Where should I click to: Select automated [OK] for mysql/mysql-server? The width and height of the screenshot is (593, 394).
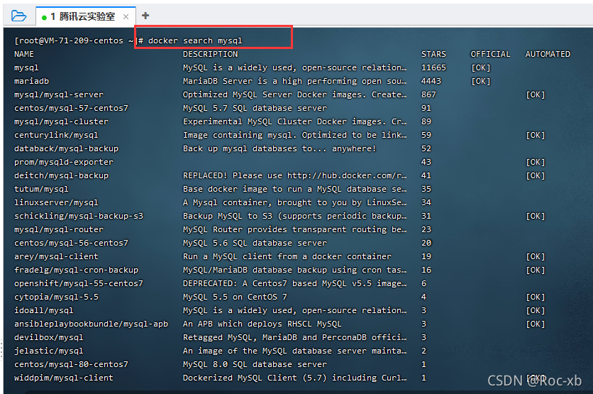(x=536, y=94)
